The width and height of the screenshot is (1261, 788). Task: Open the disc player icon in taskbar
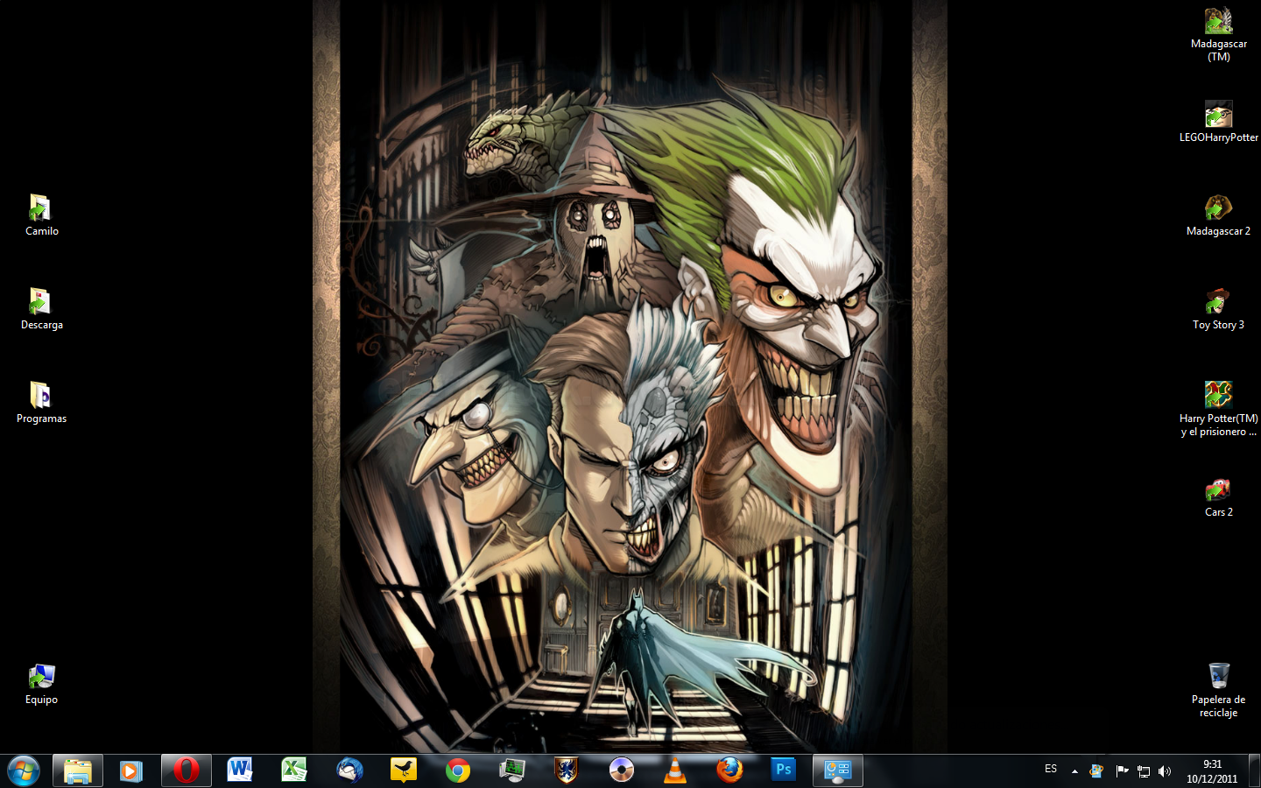[621, 770]
